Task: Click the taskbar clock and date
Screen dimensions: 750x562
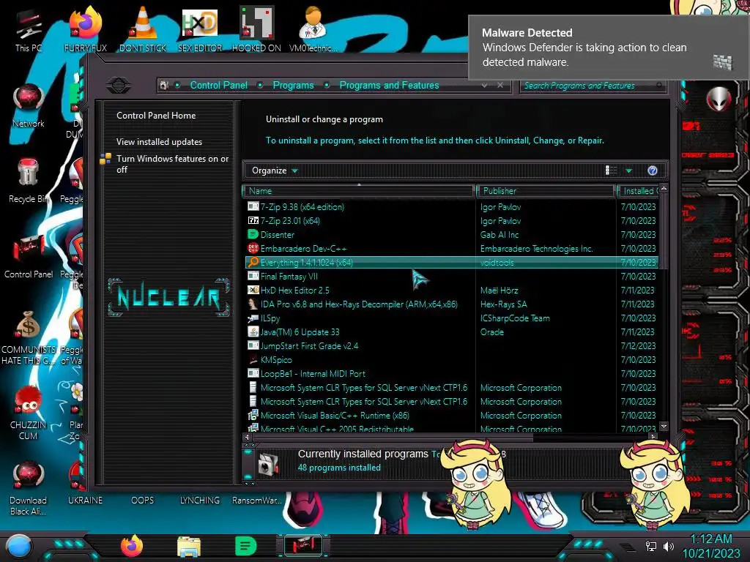Action: [x=710, y=546]
